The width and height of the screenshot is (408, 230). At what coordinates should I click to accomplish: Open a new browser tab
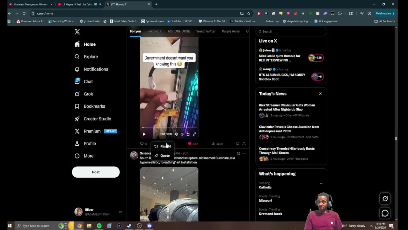pyautogui.click(x=156, y=4)
